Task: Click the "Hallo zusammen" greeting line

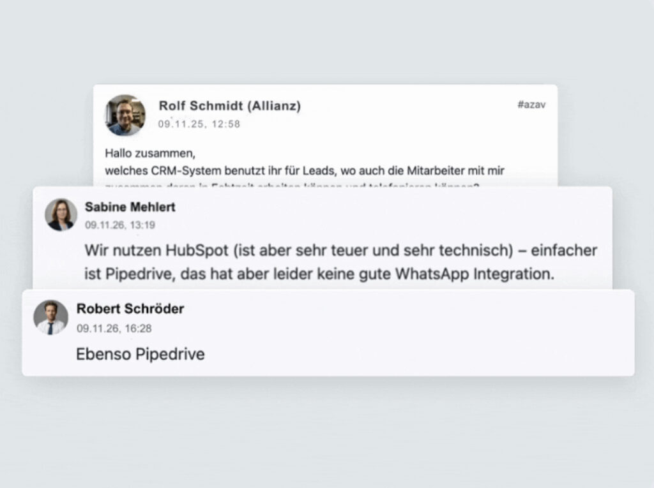Action: click(x=148, y=154)
